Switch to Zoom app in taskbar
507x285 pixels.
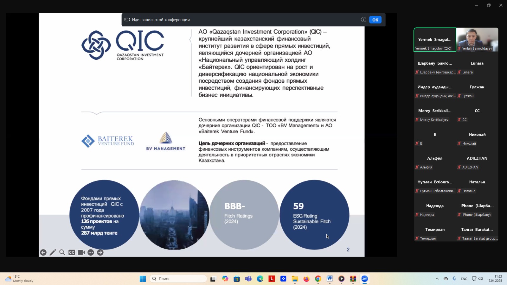coord(365,279)
